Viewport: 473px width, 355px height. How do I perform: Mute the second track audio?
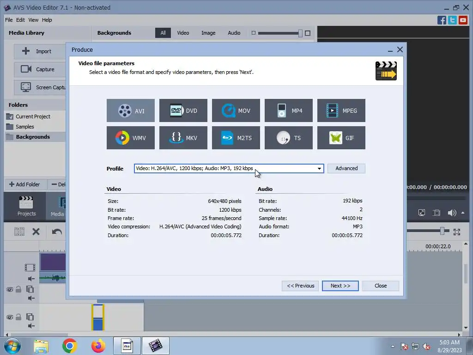click(x=31, y=298)
